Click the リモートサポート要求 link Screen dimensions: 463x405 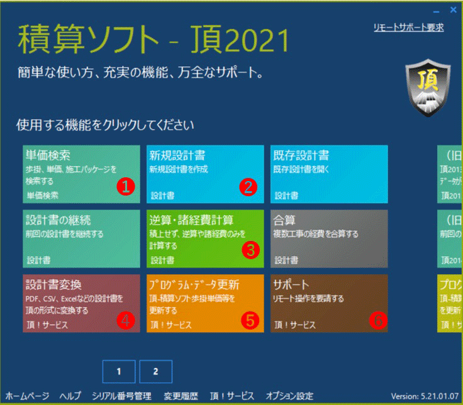pyautogui.click(x=408, y=28)
